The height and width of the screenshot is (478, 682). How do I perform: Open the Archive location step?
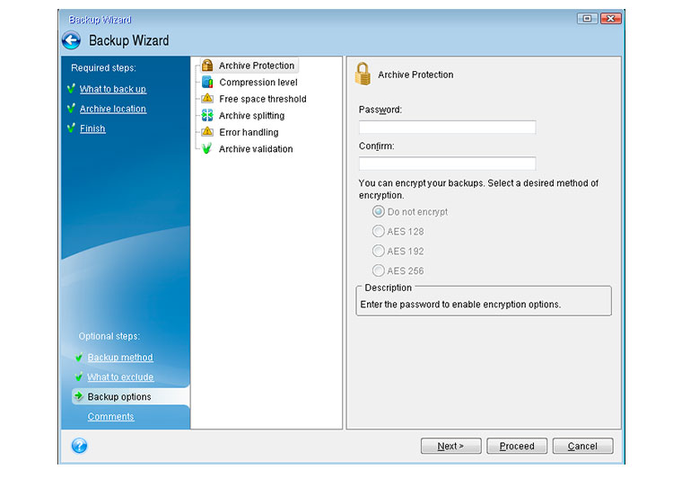coord(113,109)
